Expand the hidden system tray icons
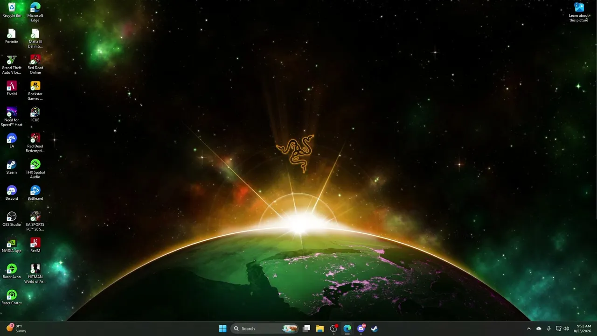 pos(528,329)
